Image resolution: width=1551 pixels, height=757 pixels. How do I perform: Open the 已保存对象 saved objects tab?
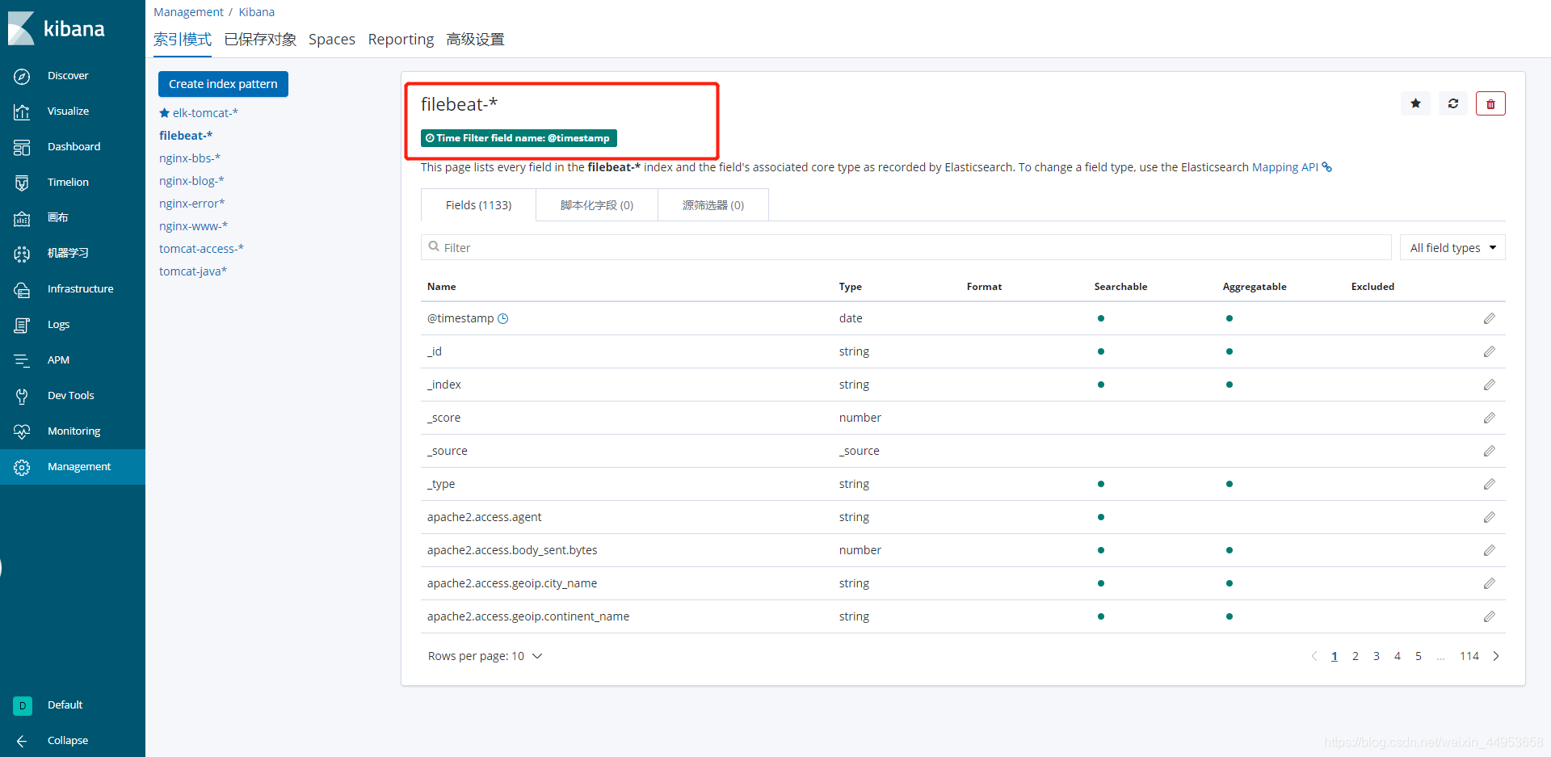pos(260,40)
